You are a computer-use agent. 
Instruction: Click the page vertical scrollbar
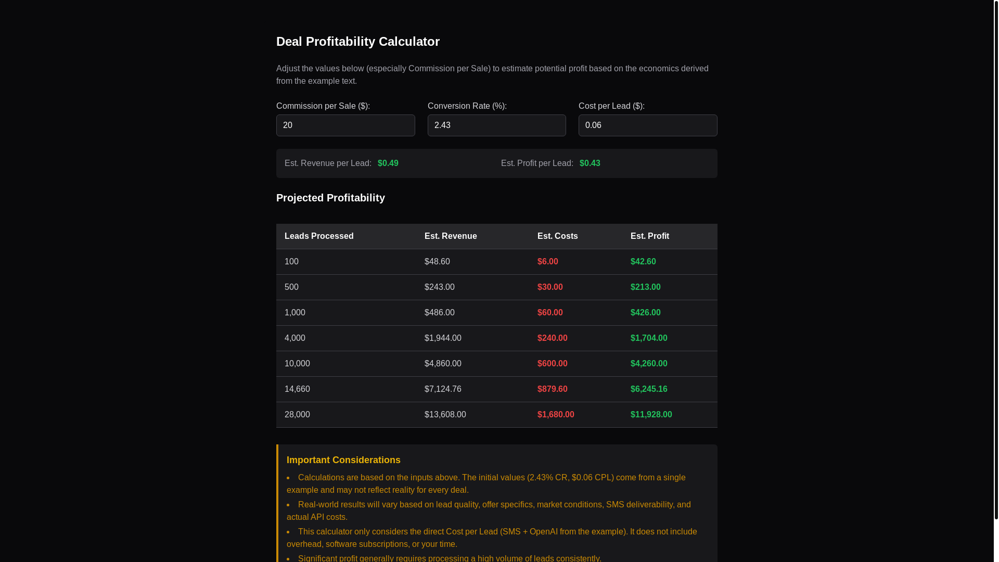pos(996,260)
